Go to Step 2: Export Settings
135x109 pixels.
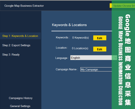[x=16, y=45]
